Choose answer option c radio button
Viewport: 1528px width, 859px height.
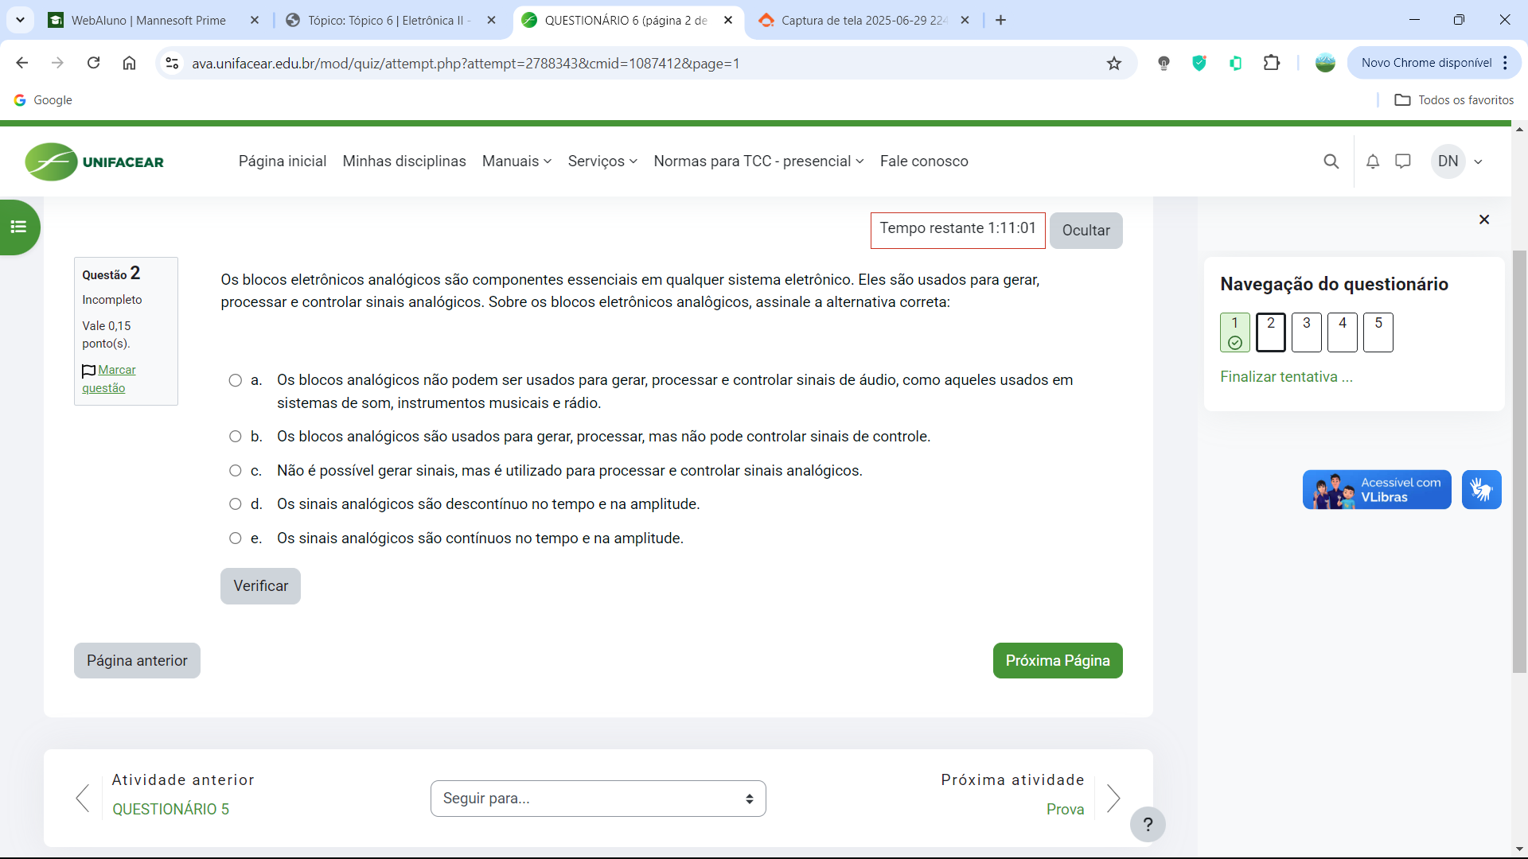[236, 471]
